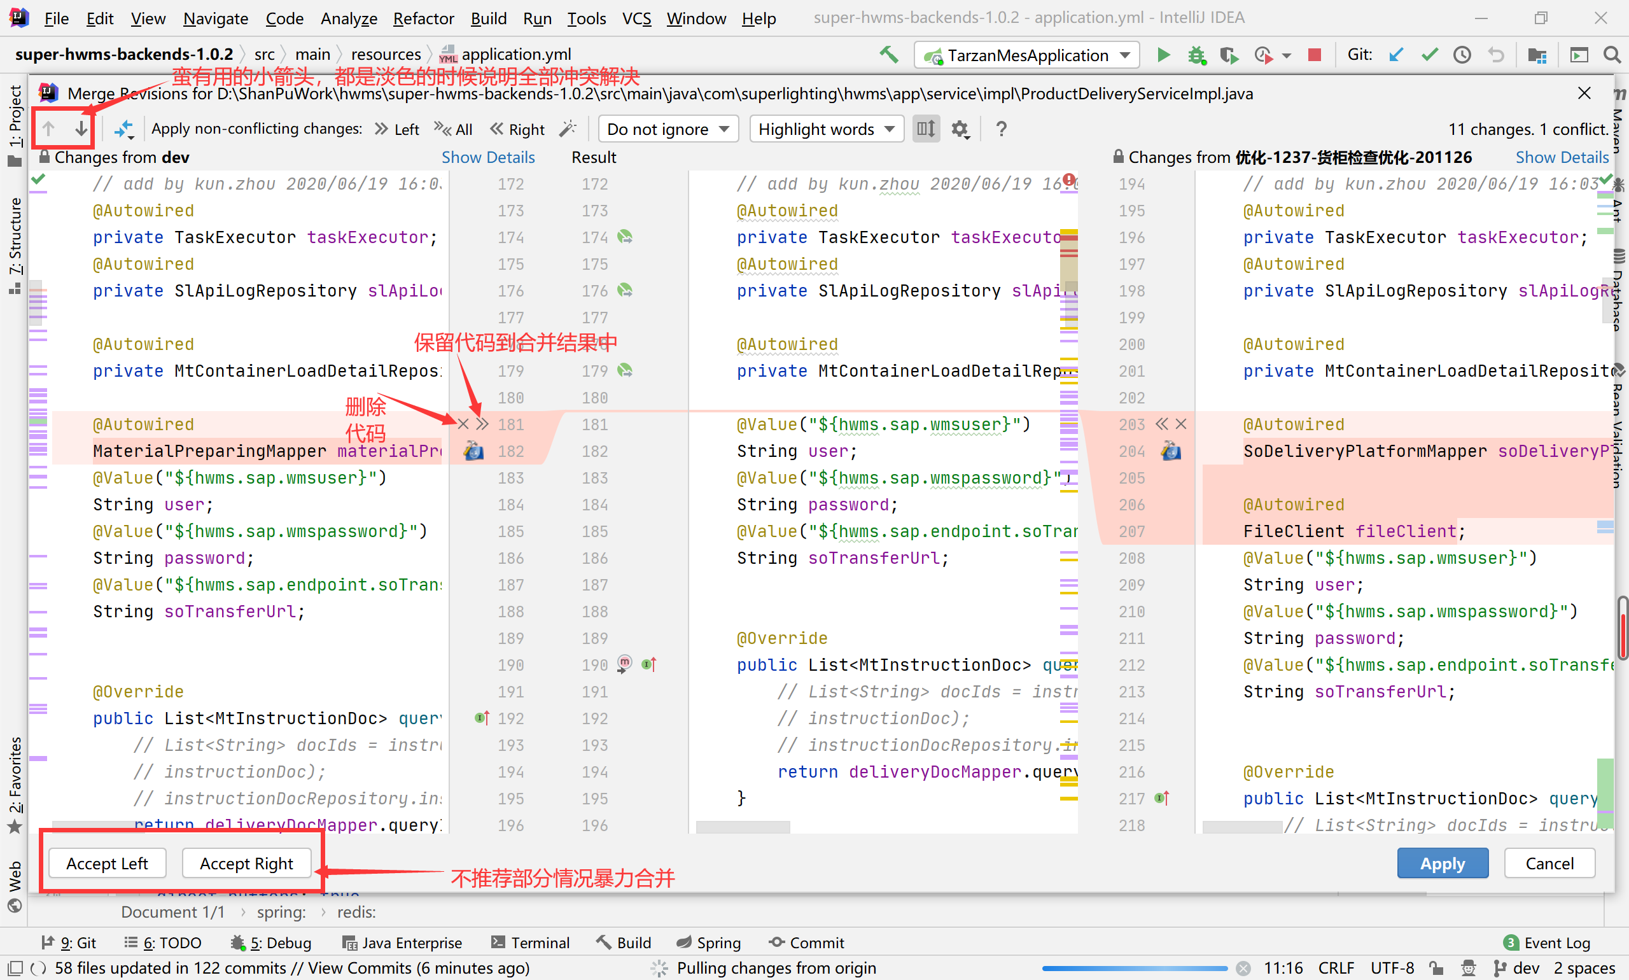Go to previous difference arrow
Image resolution: width=1629 pixels, height=980 pixels.
click(48, 128)
